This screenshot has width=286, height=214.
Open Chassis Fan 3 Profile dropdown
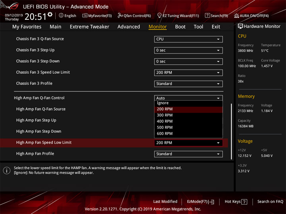pyautogui.click(x=188, y=84)
